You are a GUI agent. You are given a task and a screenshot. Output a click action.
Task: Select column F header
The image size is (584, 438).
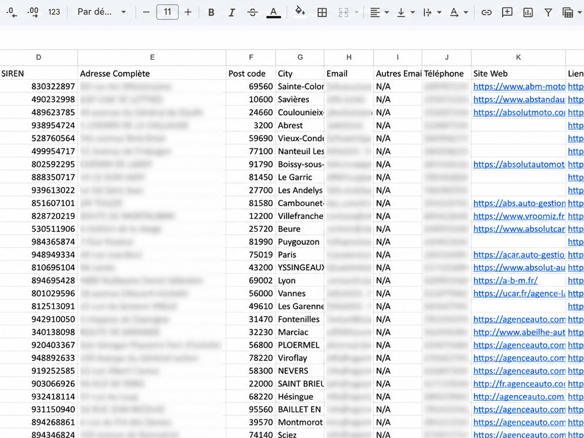coord(251,57)
